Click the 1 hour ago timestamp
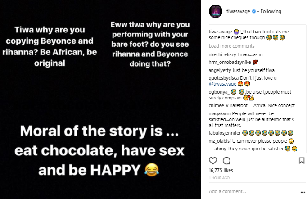The image size is (307, 199). pyautogui.click(x=219, y=177)
